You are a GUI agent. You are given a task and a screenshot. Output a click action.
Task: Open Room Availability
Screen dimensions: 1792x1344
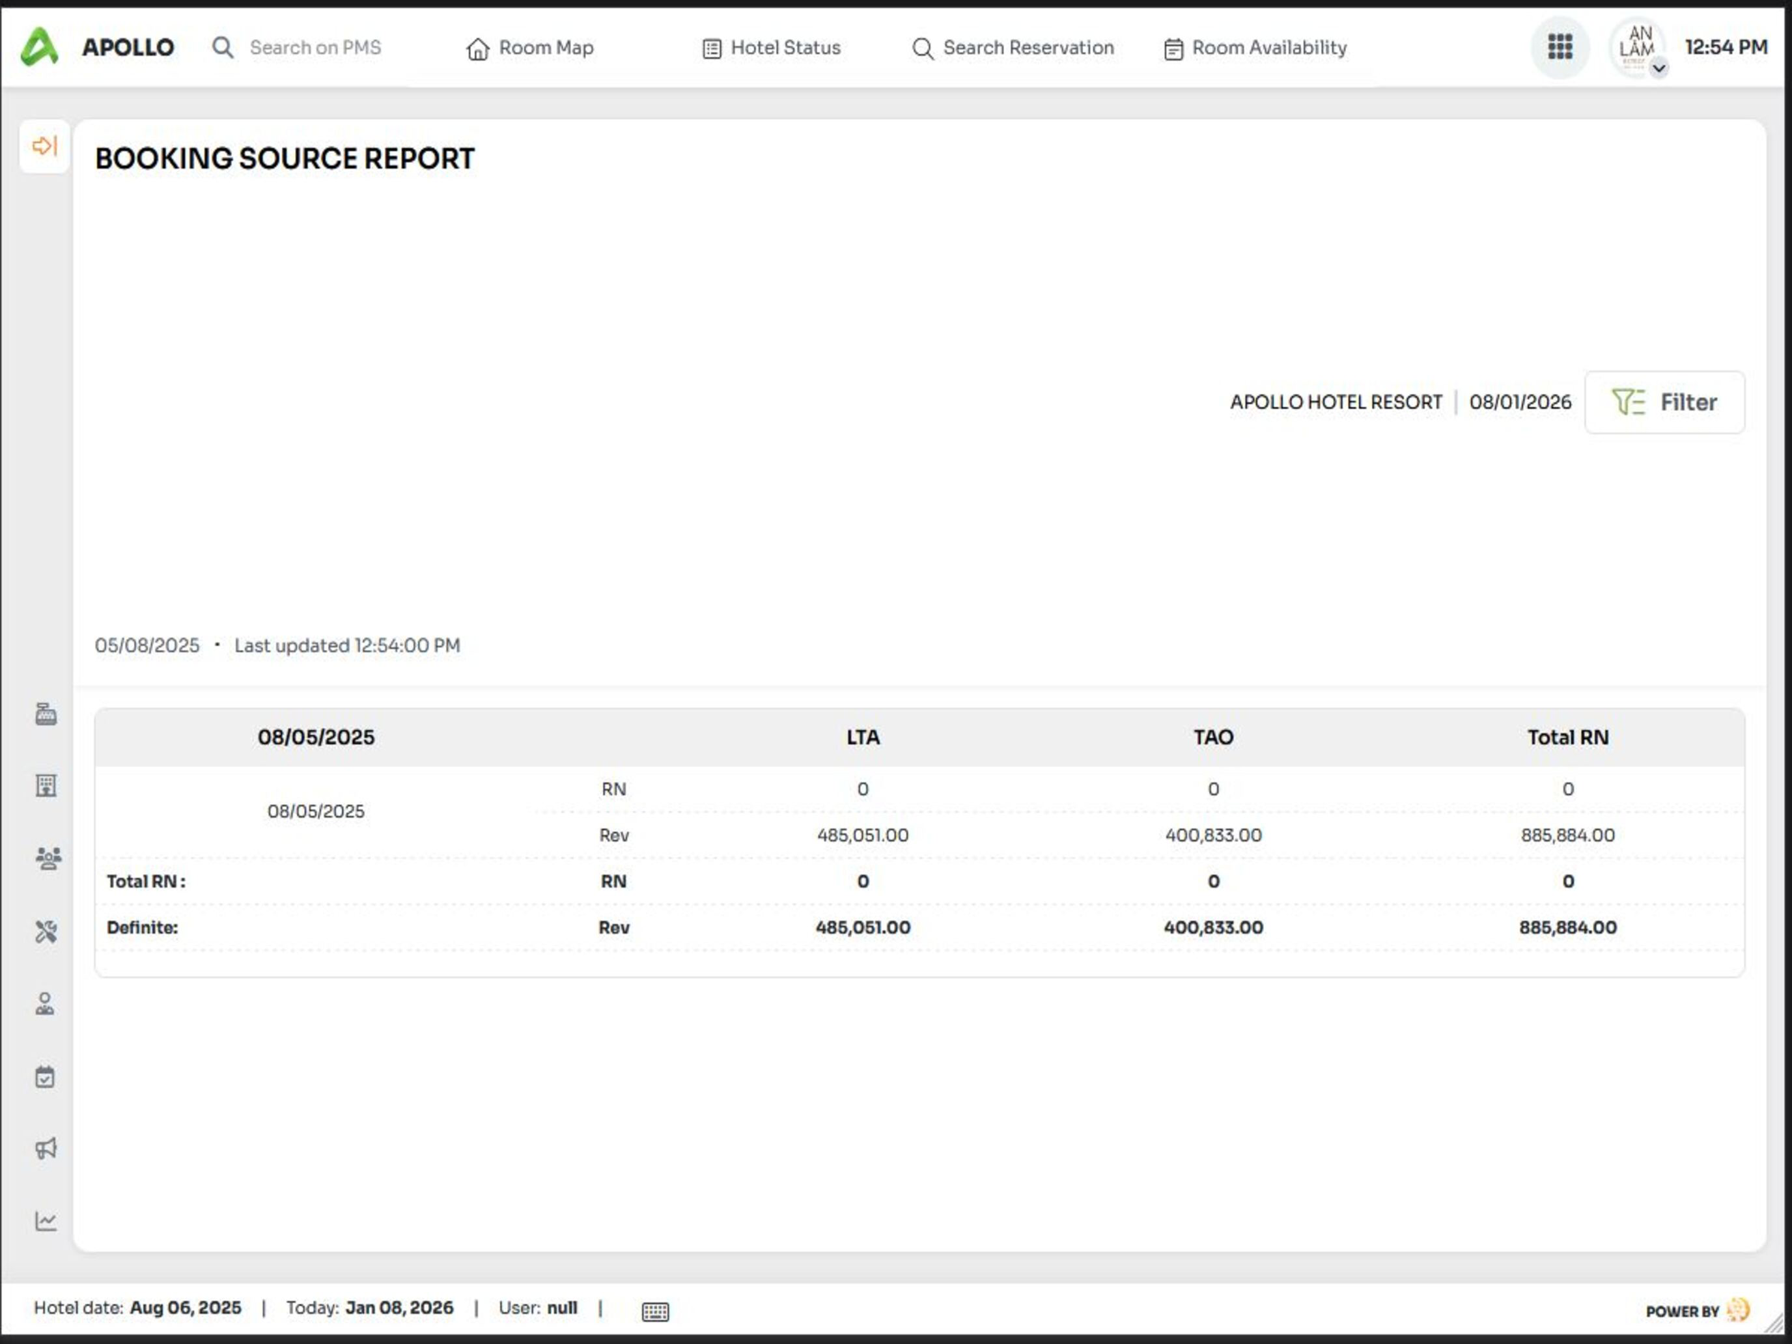(x=1255, y=49)
